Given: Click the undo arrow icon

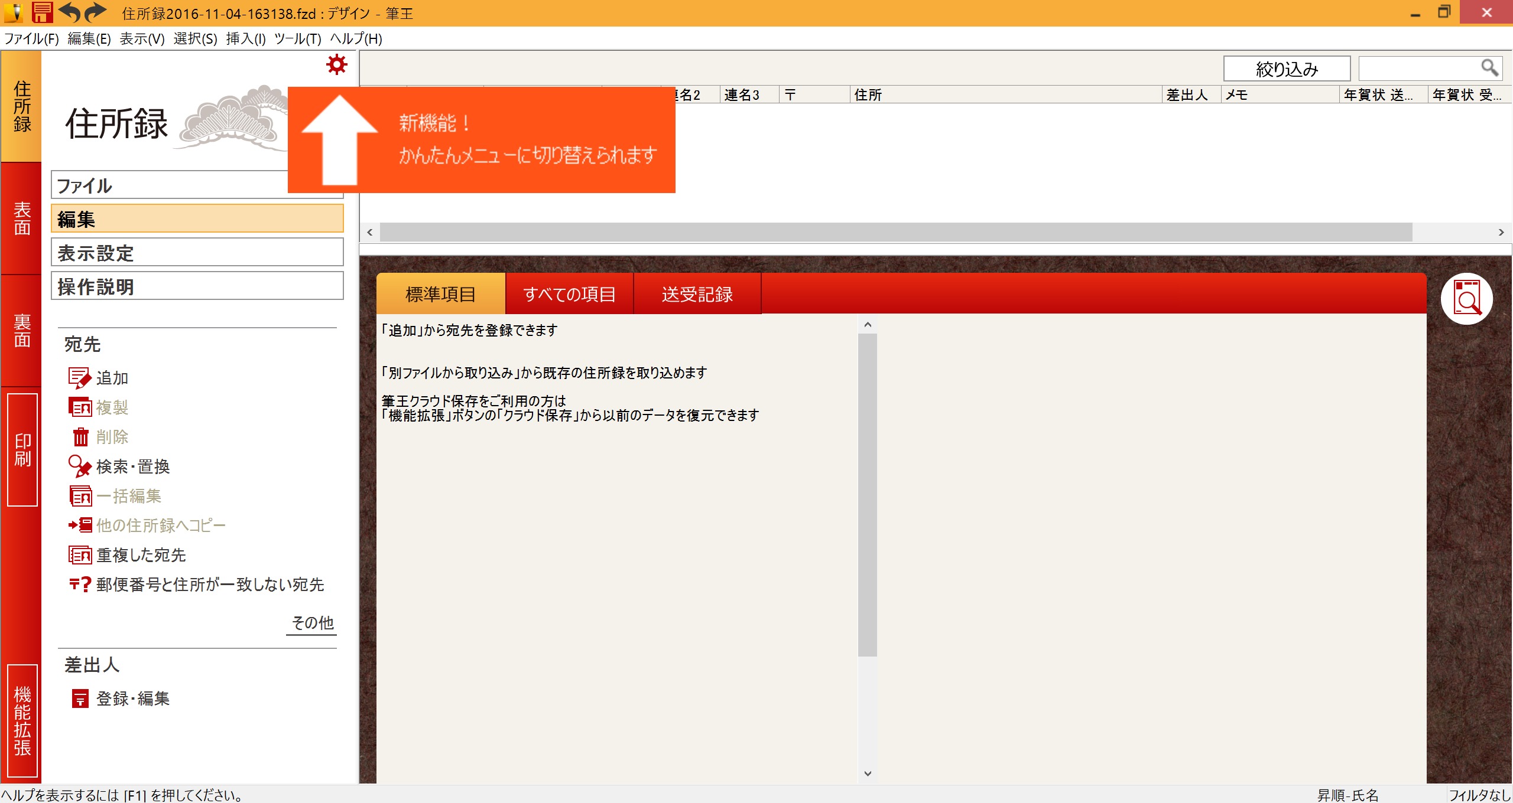Looking at the screenshot, I should (x=69, y=12).
